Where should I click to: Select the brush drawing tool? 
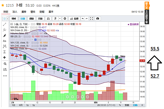[4, 35]
